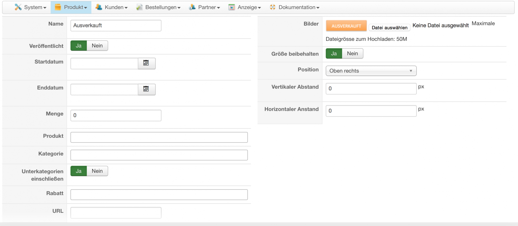Expand the Partner menu caret

[218, 8]
